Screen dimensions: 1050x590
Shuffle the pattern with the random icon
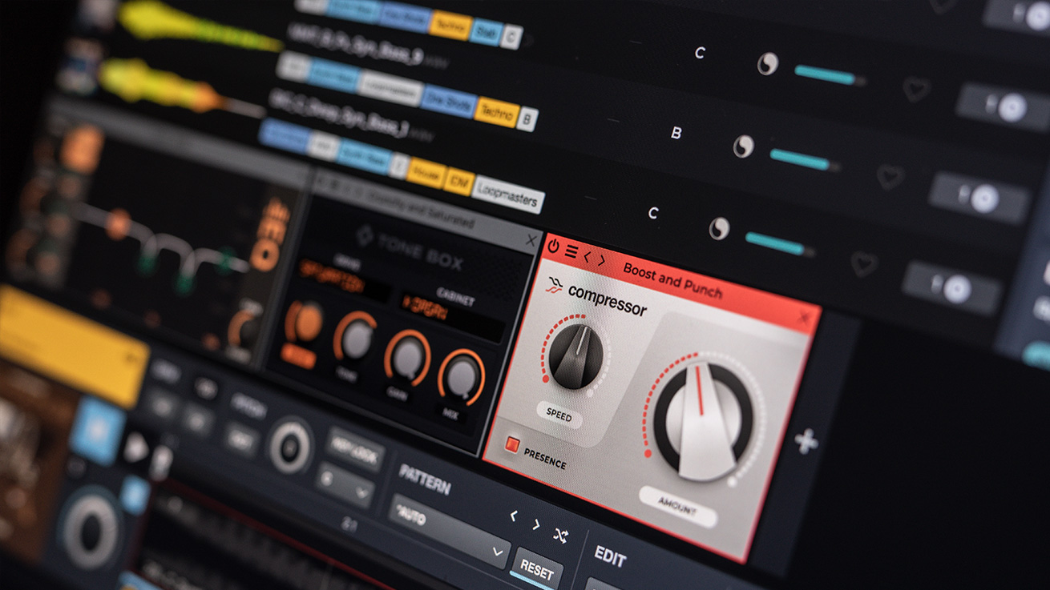pos(560,536)
